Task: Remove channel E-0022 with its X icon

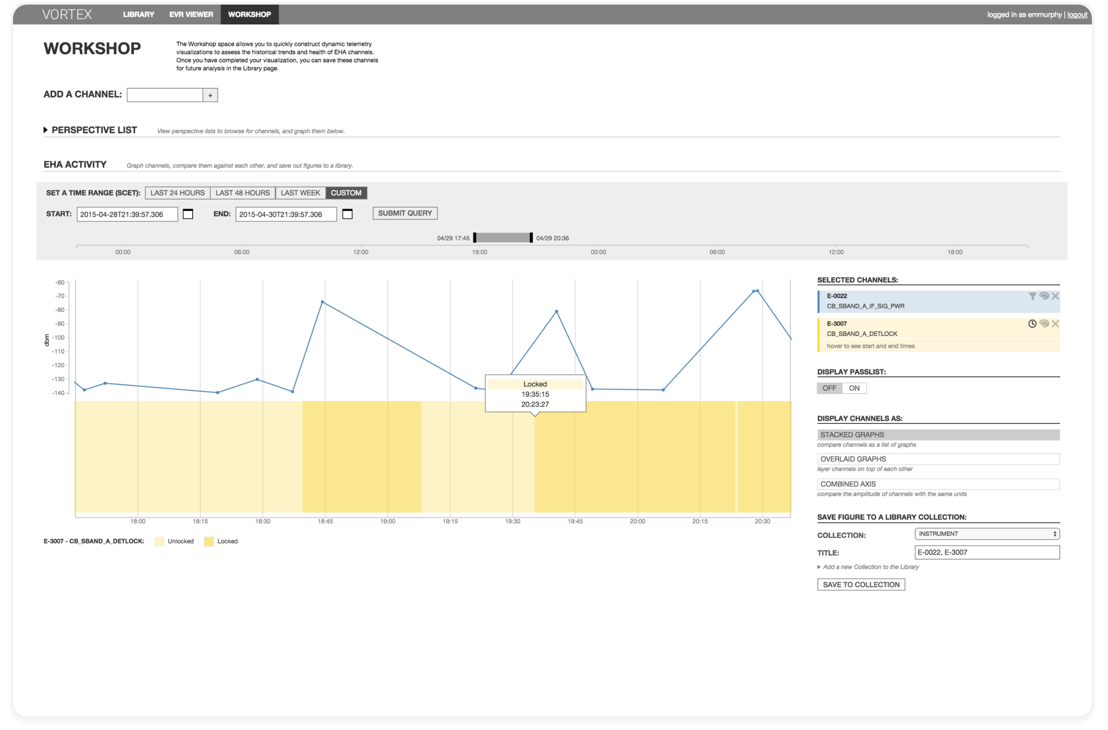Action: pos(1055,295)
